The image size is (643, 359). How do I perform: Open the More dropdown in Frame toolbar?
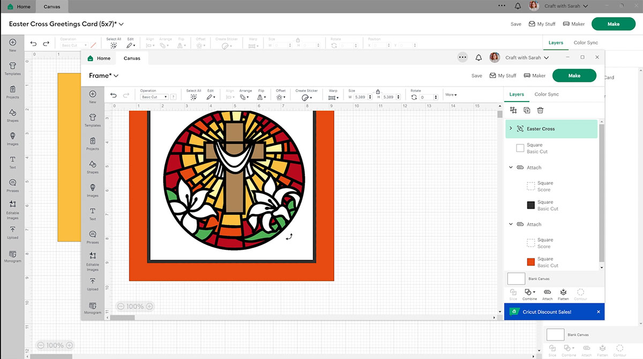(451, 95)
